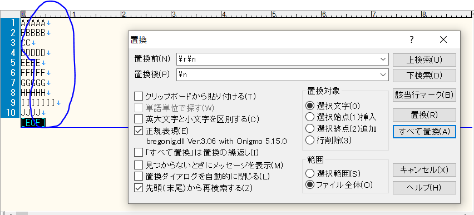Viewport: 474px width, 215px height.
Task: Click the 下検索(D) button
Action: pos(424,76)
